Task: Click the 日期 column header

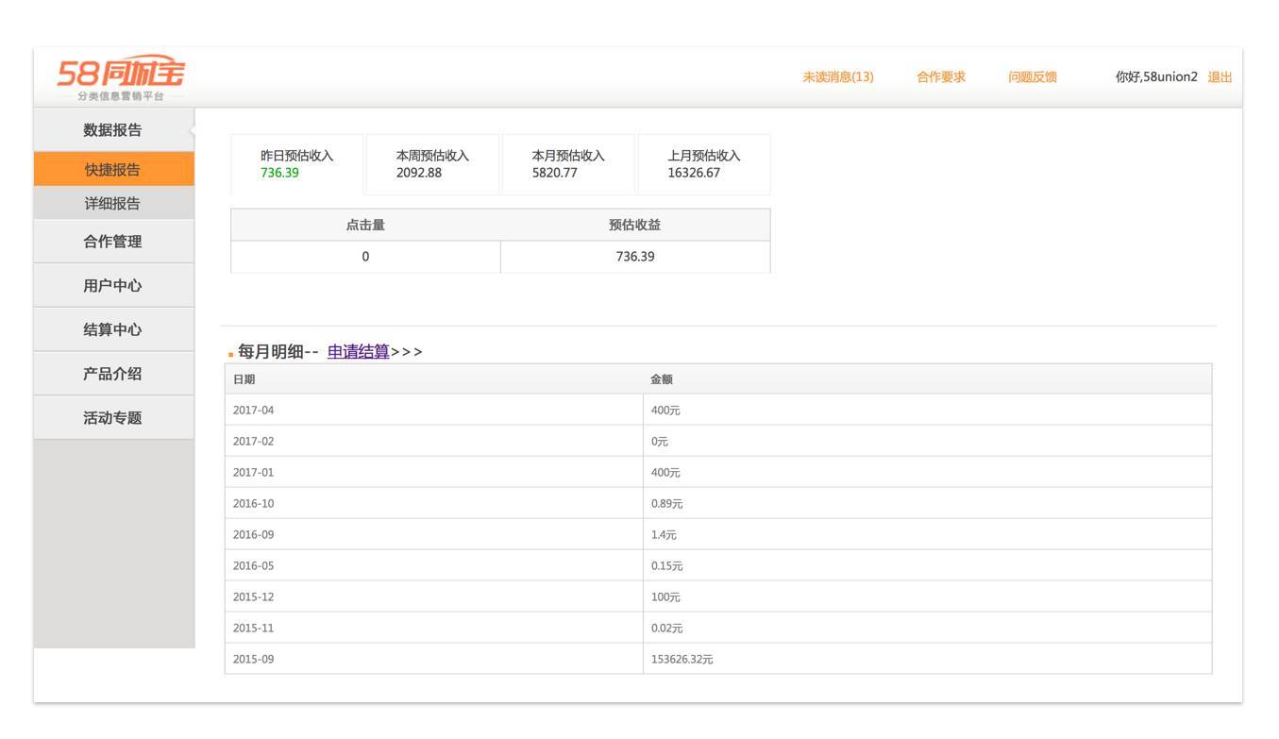Action: (x=433, y=379)
